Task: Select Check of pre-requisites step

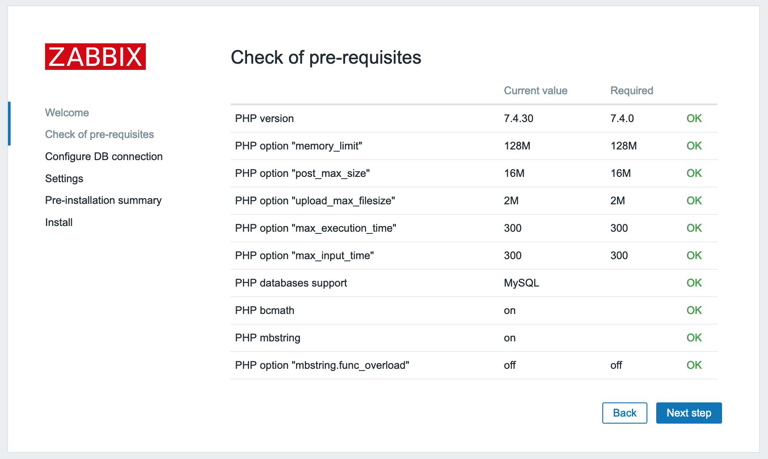Action: (x=99, y=134)
